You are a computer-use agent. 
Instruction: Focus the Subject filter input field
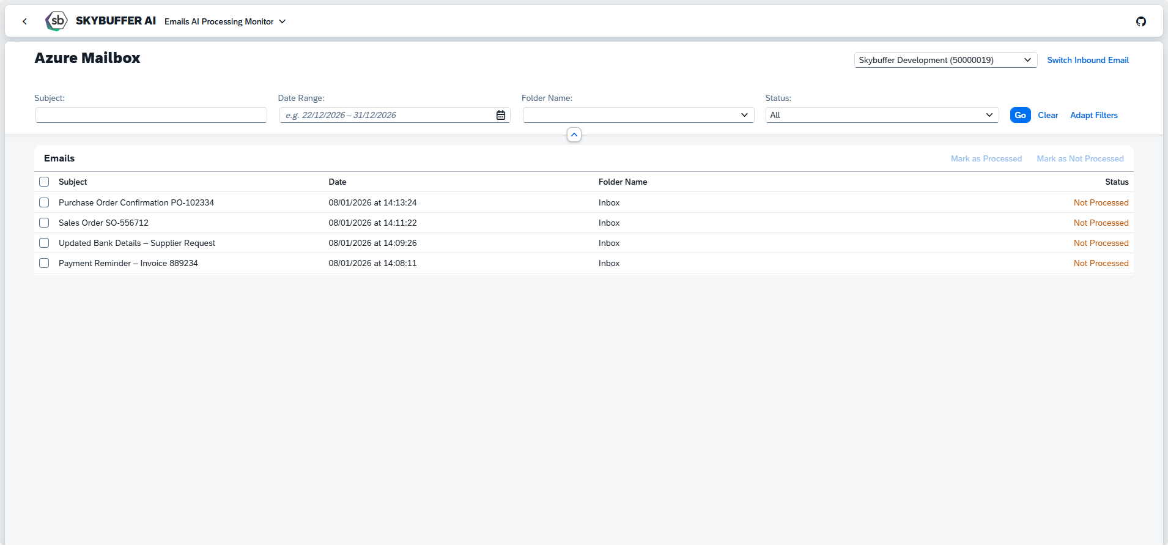pos(151,115)
